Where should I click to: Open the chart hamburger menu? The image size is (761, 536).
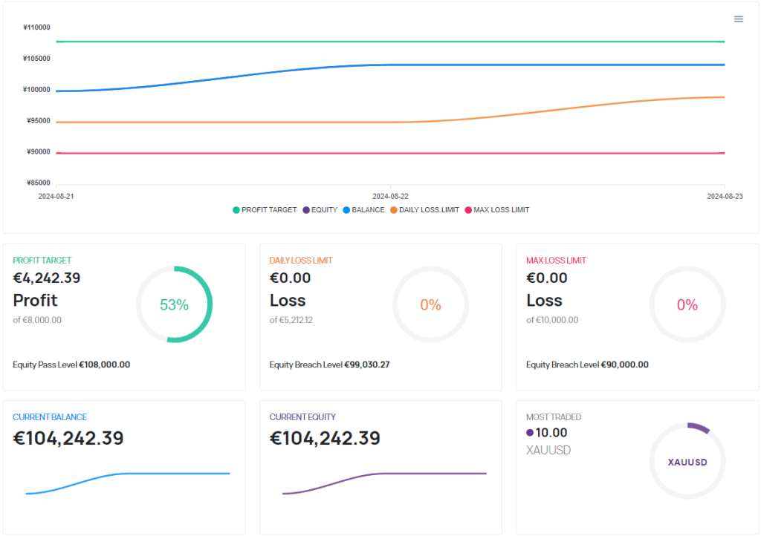point(738,19)
